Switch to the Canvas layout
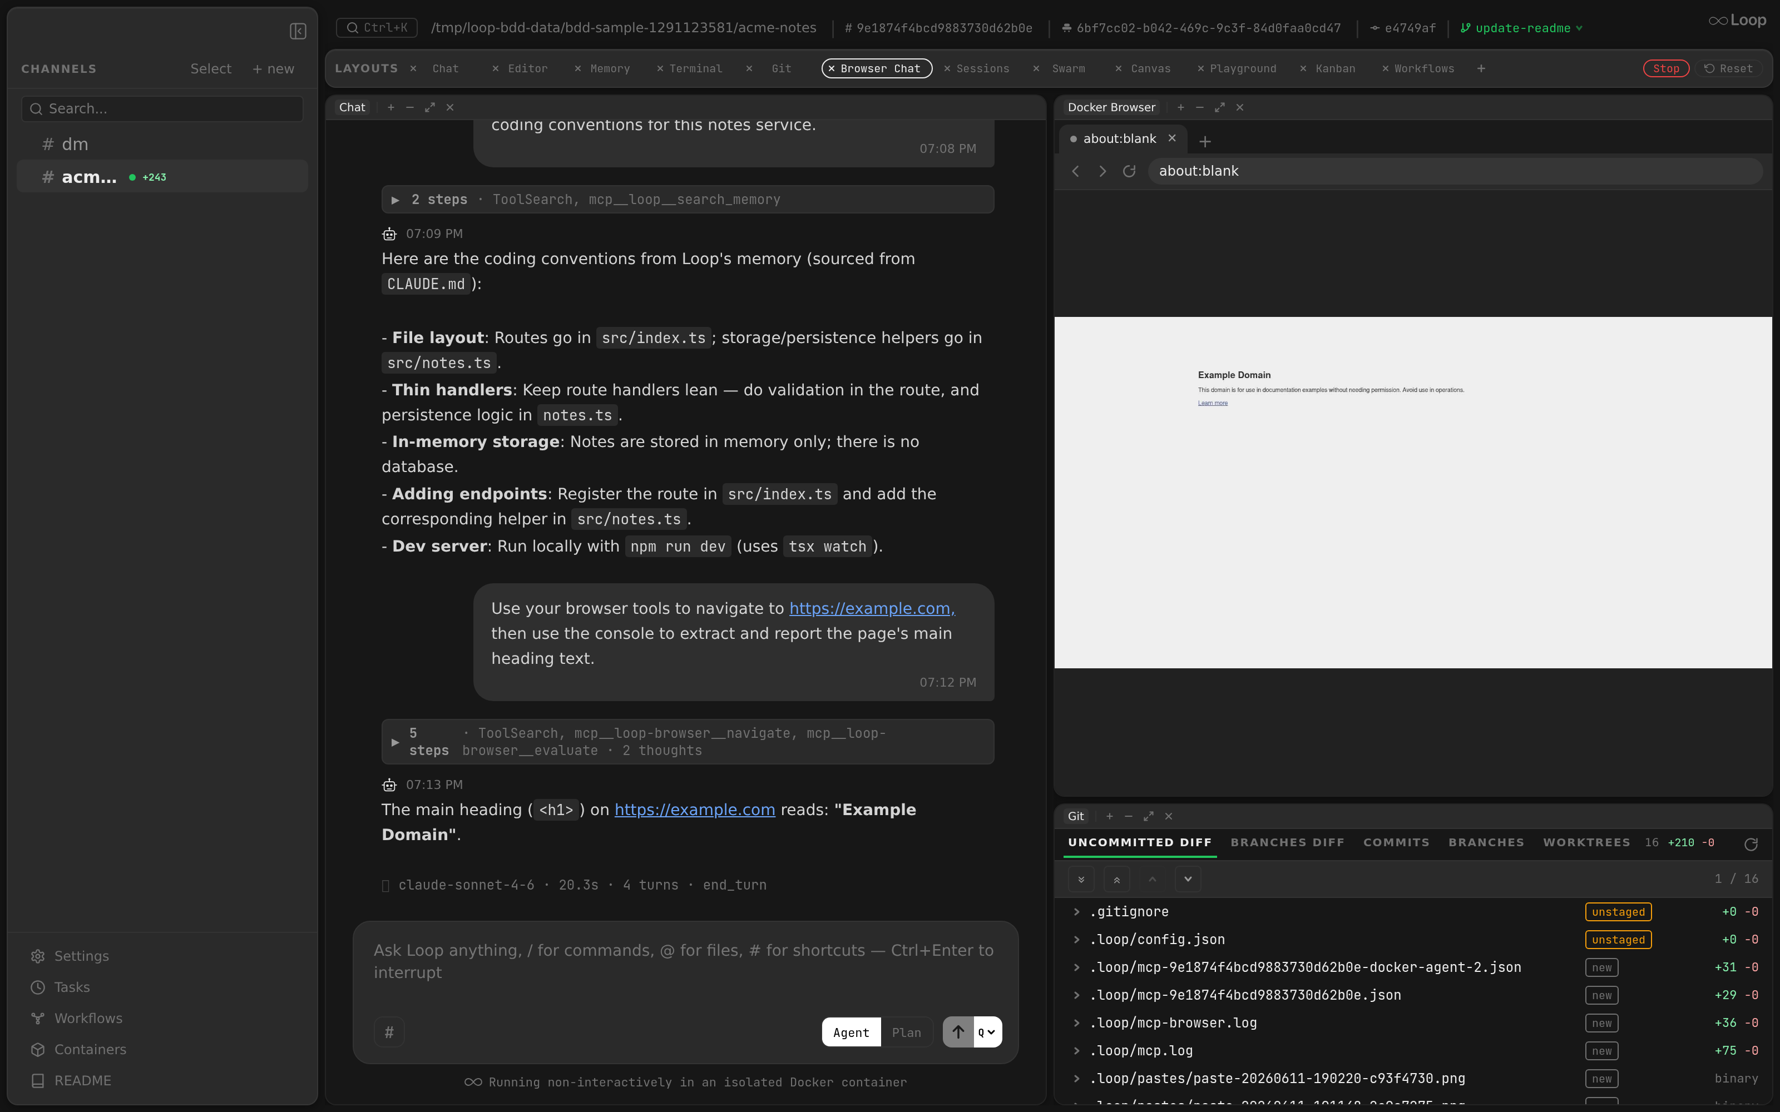This screenshot has height=1112, width=1780. point(1150,68)
